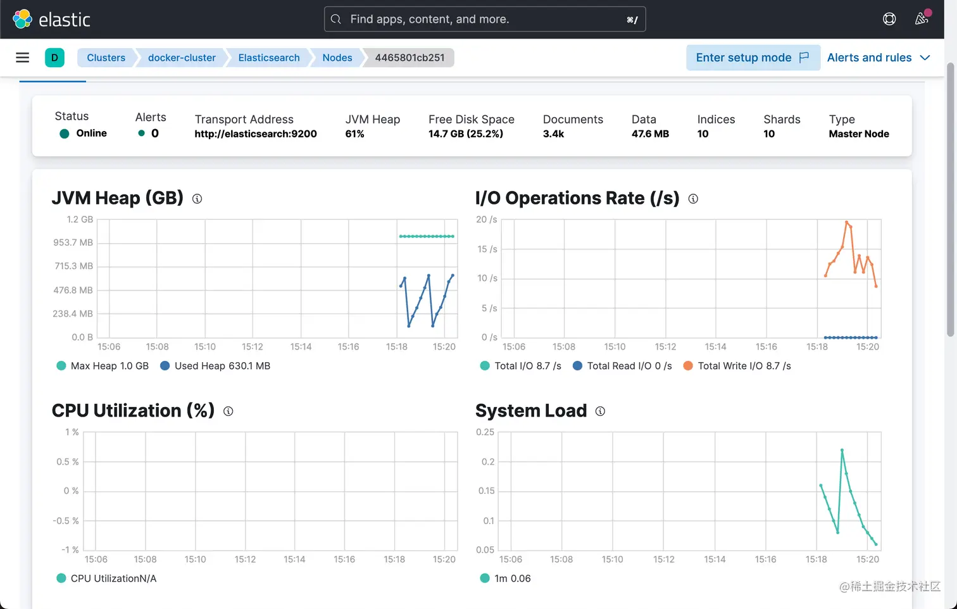The height and width of the screenshot is (609, 957).
Task: Open the newsfeed celebration icon
Action: [x=922, y=18]
